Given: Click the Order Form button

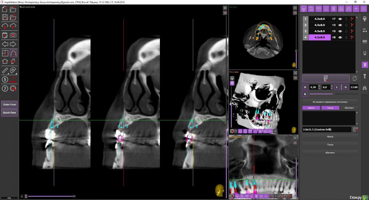Looking at the screenshot, I should tap(10, 105).
